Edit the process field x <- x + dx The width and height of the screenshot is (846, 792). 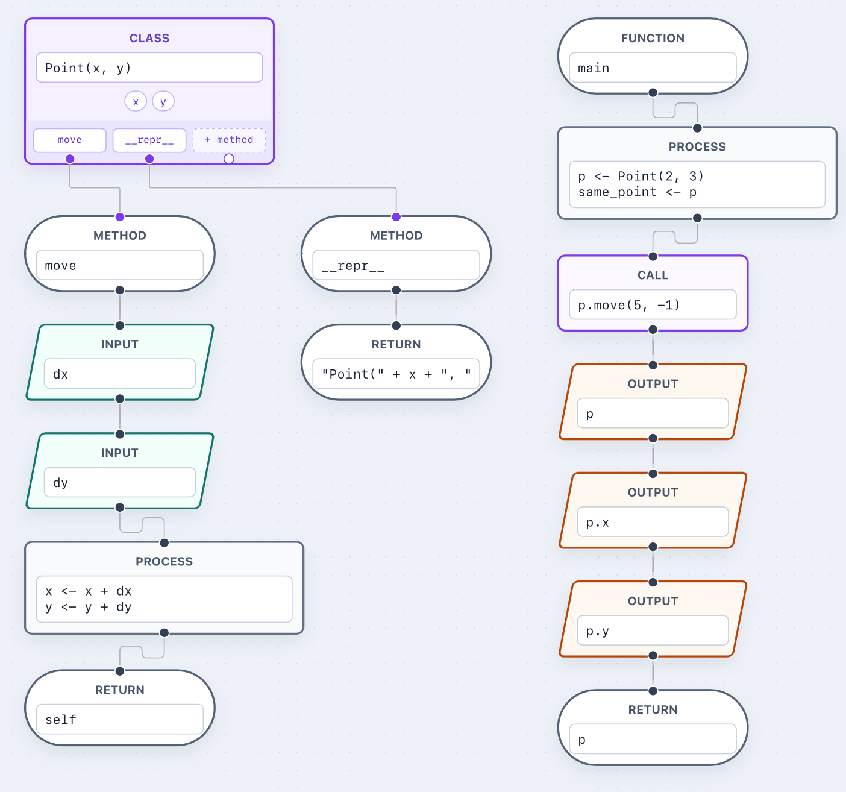coord(164,599)
